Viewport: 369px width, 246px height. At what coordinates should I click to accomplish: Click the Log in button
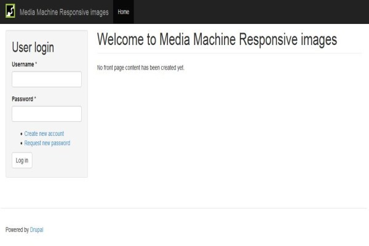click(x=22, y=161)
